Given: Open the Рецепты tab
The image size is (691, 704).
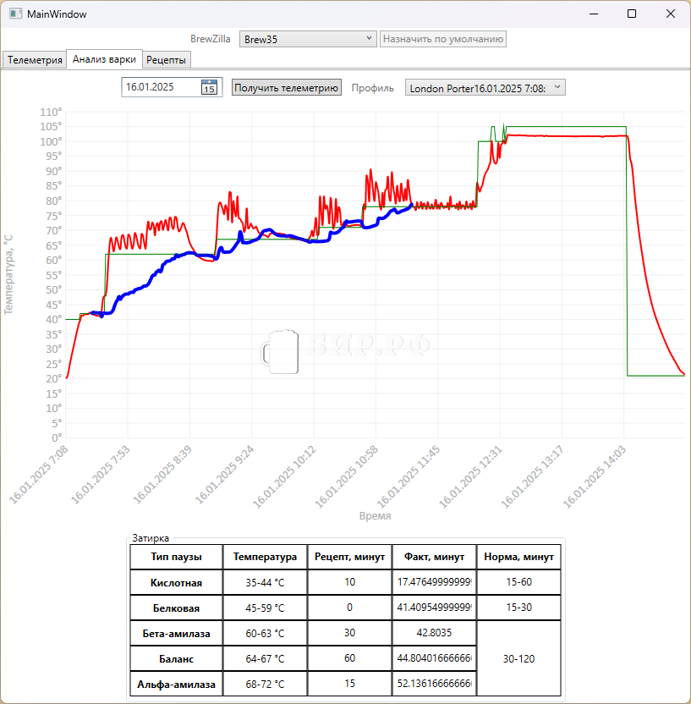Looking at the screenshot, I should pos(167,60).
